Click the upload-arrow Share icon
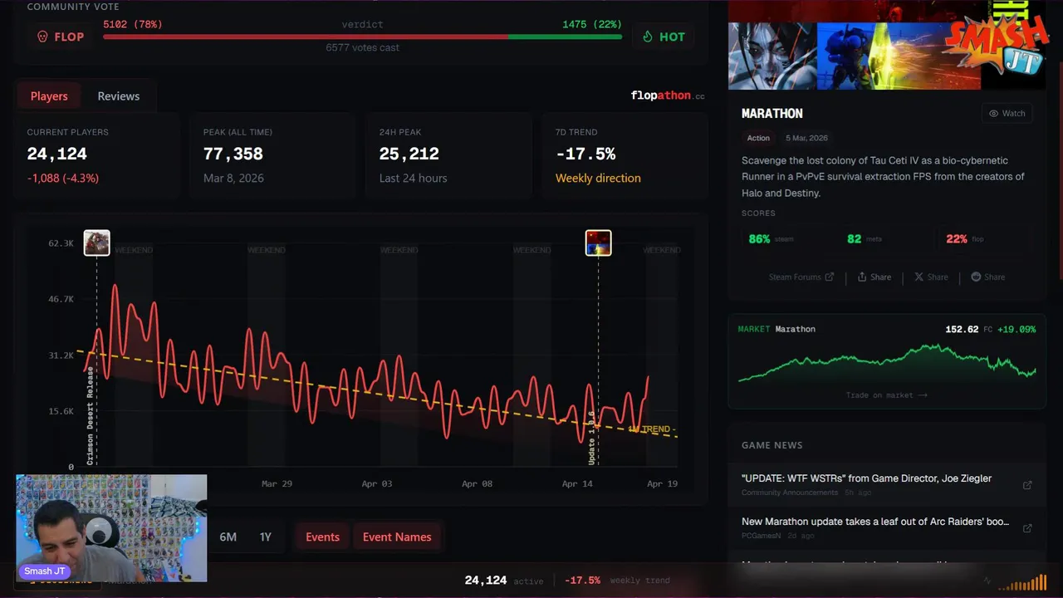Screen dimensions: 1063x598 [x=862, y=277]
